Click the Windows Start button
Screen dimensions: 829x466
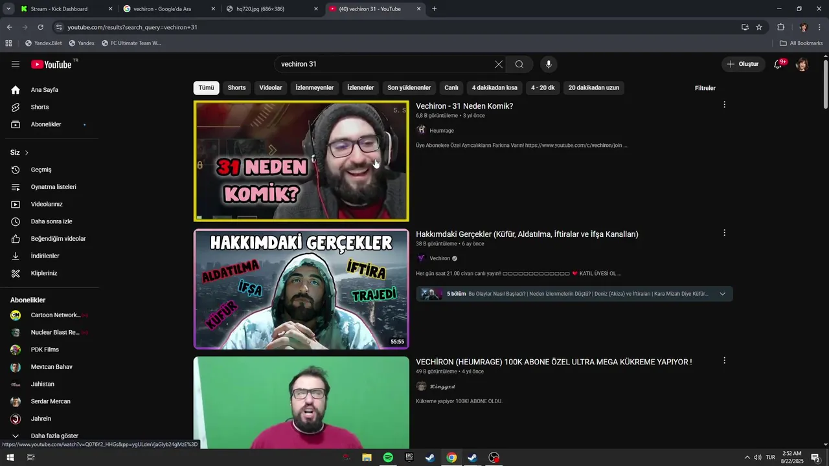pyautogui.click(x=10, y=458)
